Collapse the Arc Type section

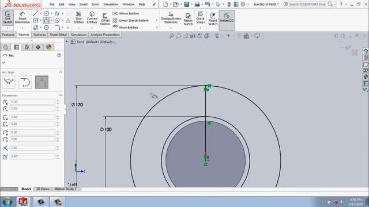point(61,72)
